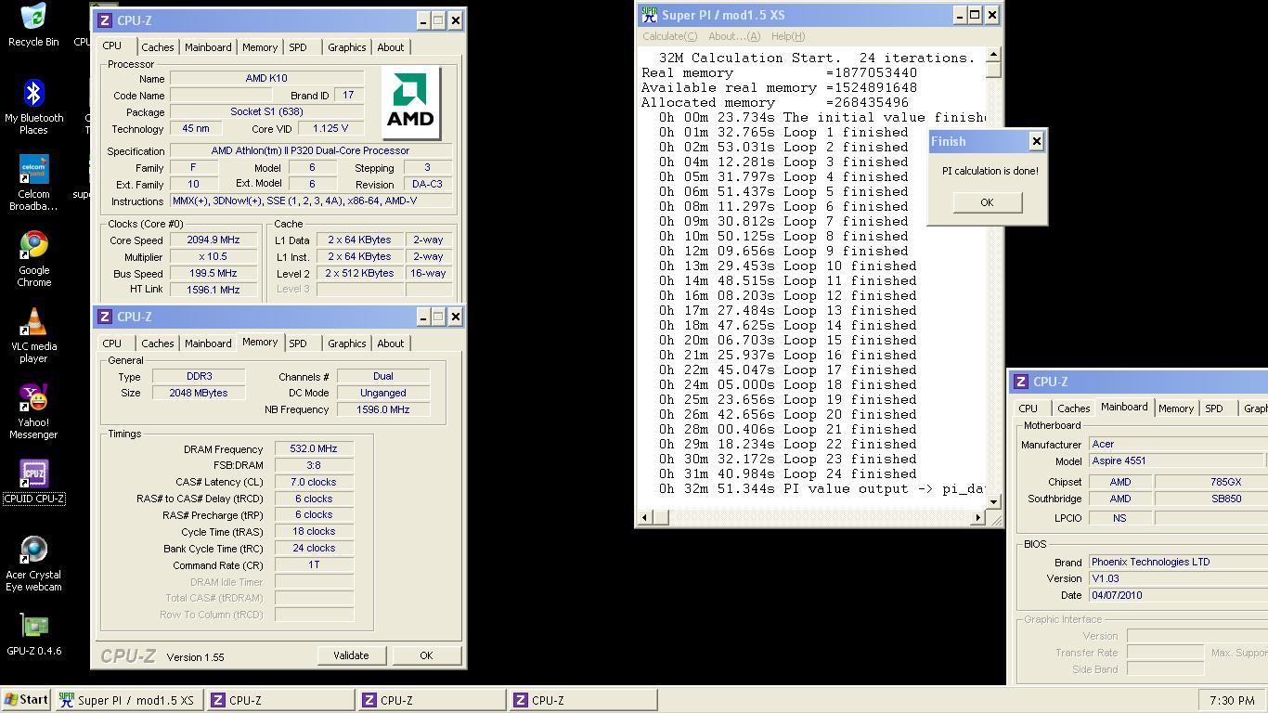Click the Package Socket S1 (638) field
This screenshot has height=713, width=1268.
(266, 111)
